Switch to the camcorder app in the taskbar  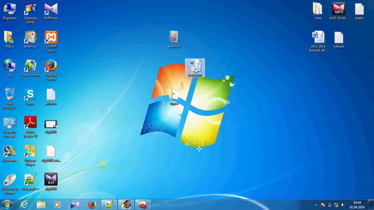click(126, 205)
